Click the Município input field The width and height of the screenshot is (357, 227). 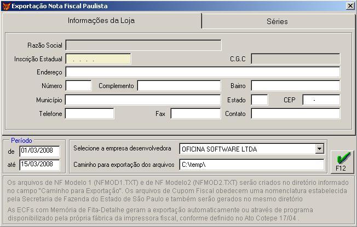click(143, 100)
